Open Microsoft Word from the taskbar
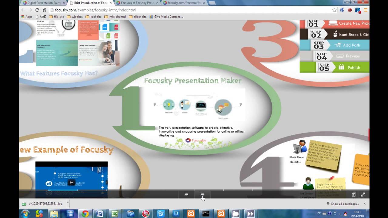Screen dimensions: 388x218 (x=100, y=214)
